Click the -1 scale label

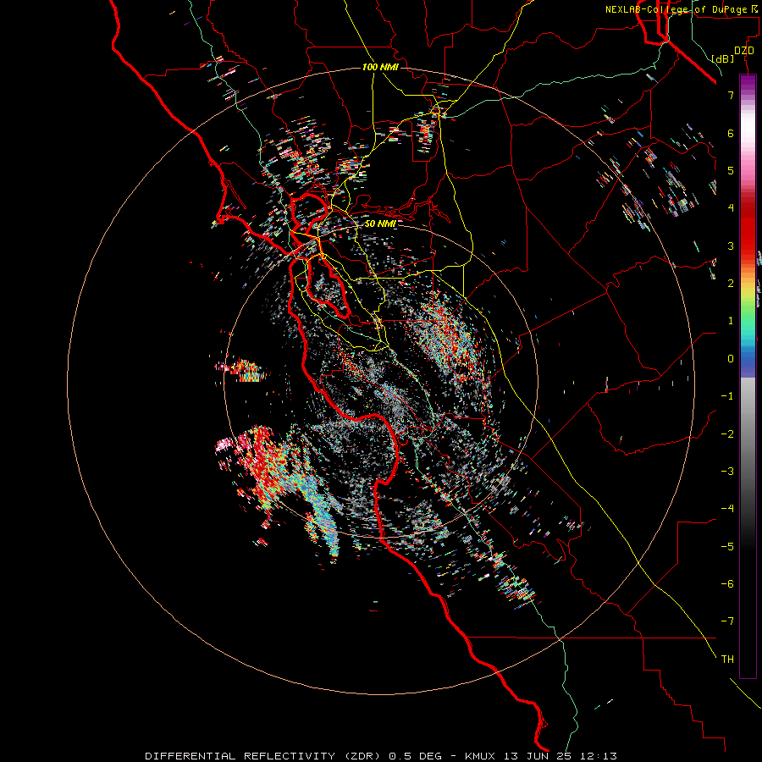tap(727, 396)
